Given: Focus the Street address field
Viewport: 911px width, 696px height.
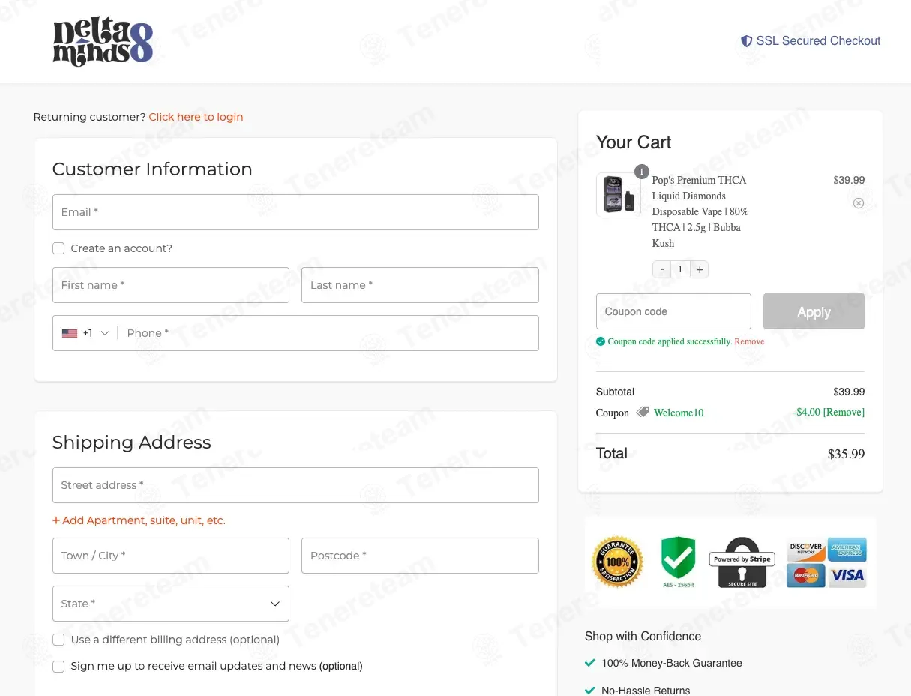Looking at the screenshot, I should coord(295,485).
